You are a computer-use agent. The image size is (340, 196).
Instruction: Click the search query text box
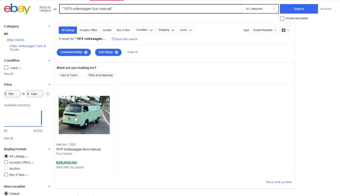[x=151, y=9]
